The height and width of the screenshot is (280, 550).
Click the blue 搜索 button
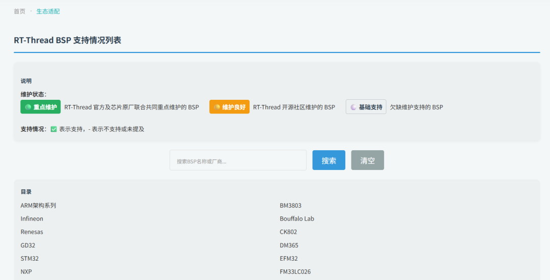click(x=328, y=160)
